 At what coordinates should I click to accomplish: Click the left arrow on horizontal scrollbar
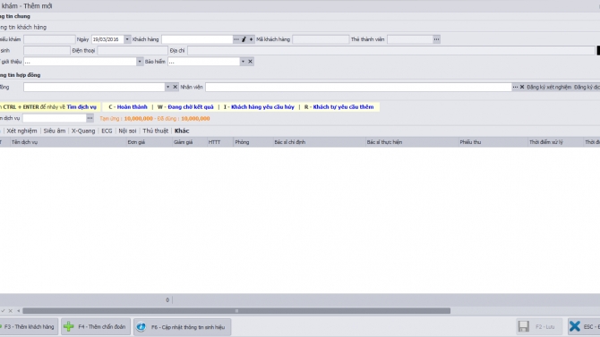(19, 311)
